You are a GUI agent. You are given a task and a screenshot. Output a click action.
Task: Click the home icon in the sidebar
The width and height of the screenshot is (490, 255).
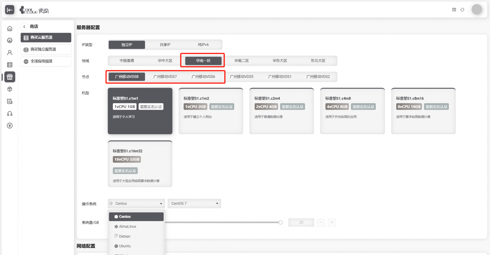point(10,29)
